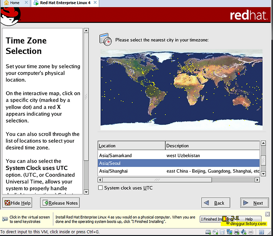Close the Red Hat Enterprise Linux 4 tab

95,2
